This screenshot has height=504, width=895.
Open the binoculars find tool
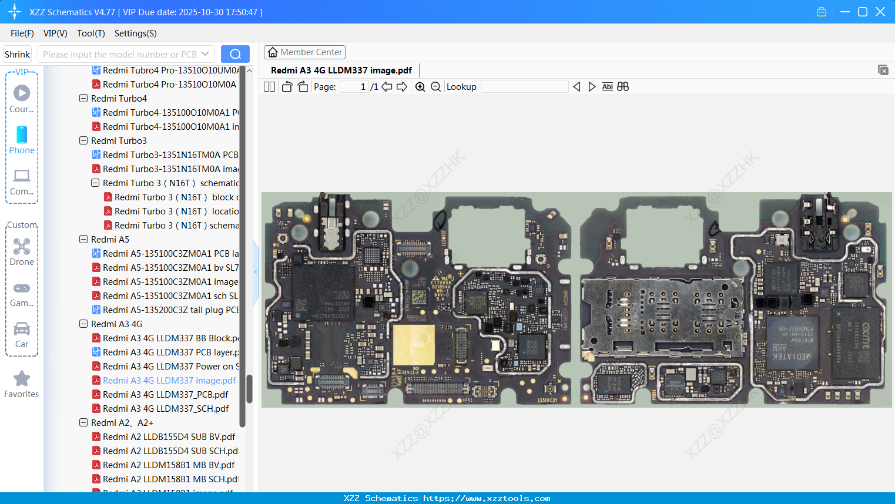(623, 86)
